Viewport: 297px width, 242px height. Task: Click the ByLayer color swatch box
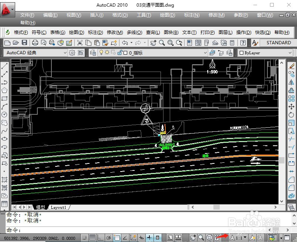tap(241, 53)
